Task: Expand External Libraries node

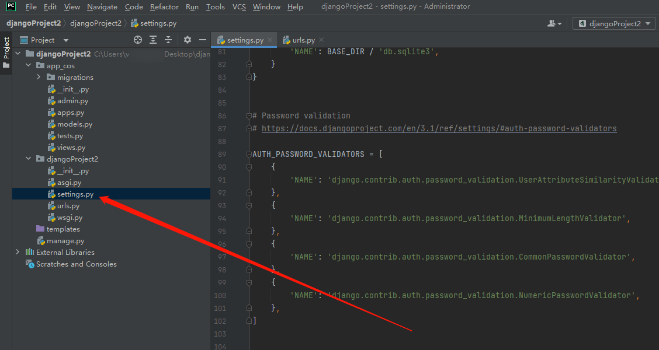Action: 18,252
